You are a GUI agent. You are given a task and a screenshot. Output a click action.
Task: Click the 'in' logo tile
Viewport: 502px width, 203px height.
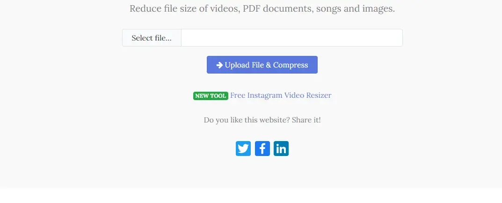(281, 149)
